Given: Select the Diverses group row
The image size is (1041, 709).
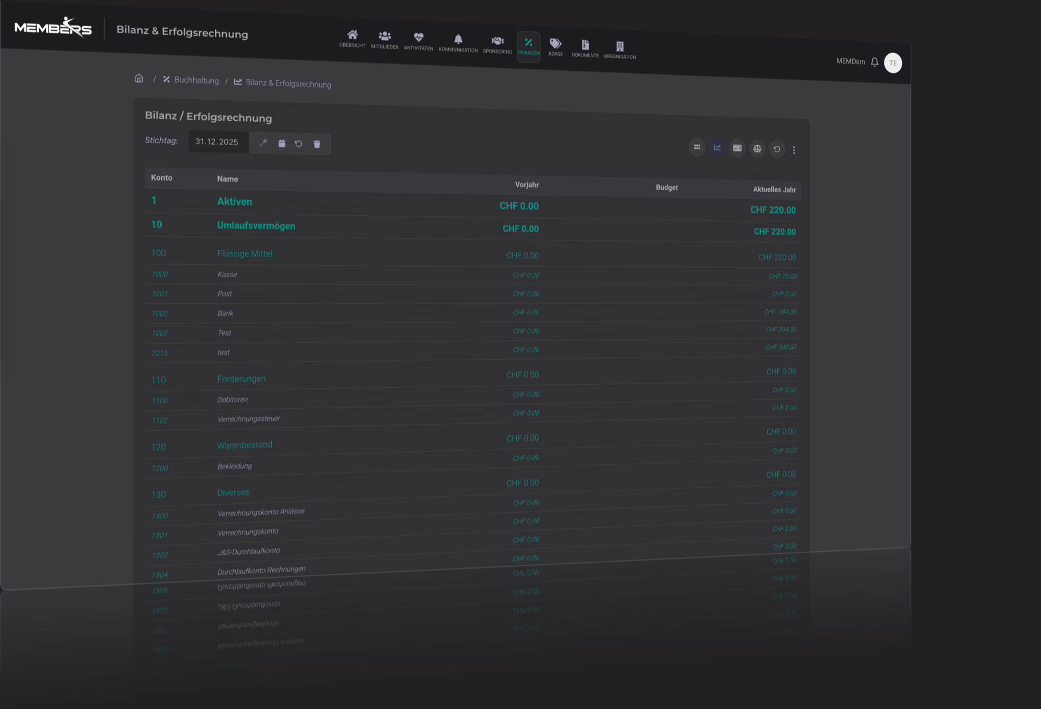Looking at the screenshot, I should pyautogui.click(x=472, y=485).
